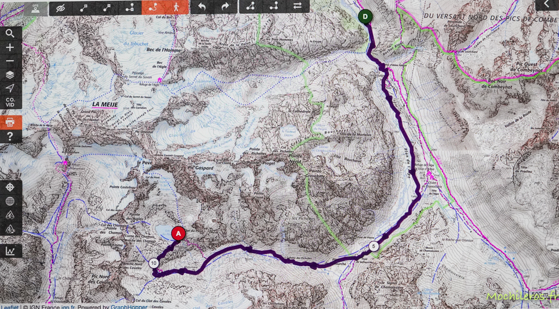Collapse the panel using top-right chevron
The width and height of the screenshot is (559, 309).
pos(547,4)
